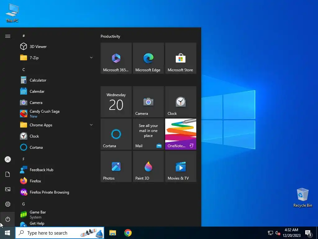Launch the Paint 3D tile
The image size is (318, 239).
tap(148, 166)
